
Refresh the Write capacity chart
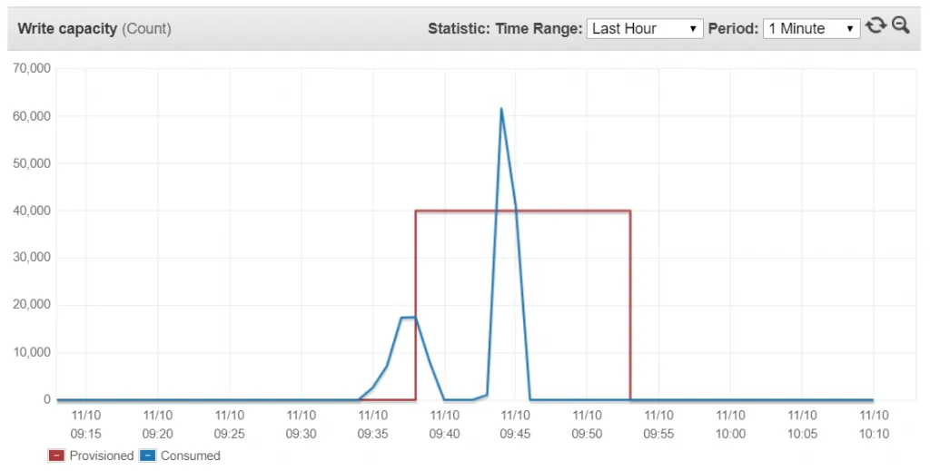(x=876, y=26)
